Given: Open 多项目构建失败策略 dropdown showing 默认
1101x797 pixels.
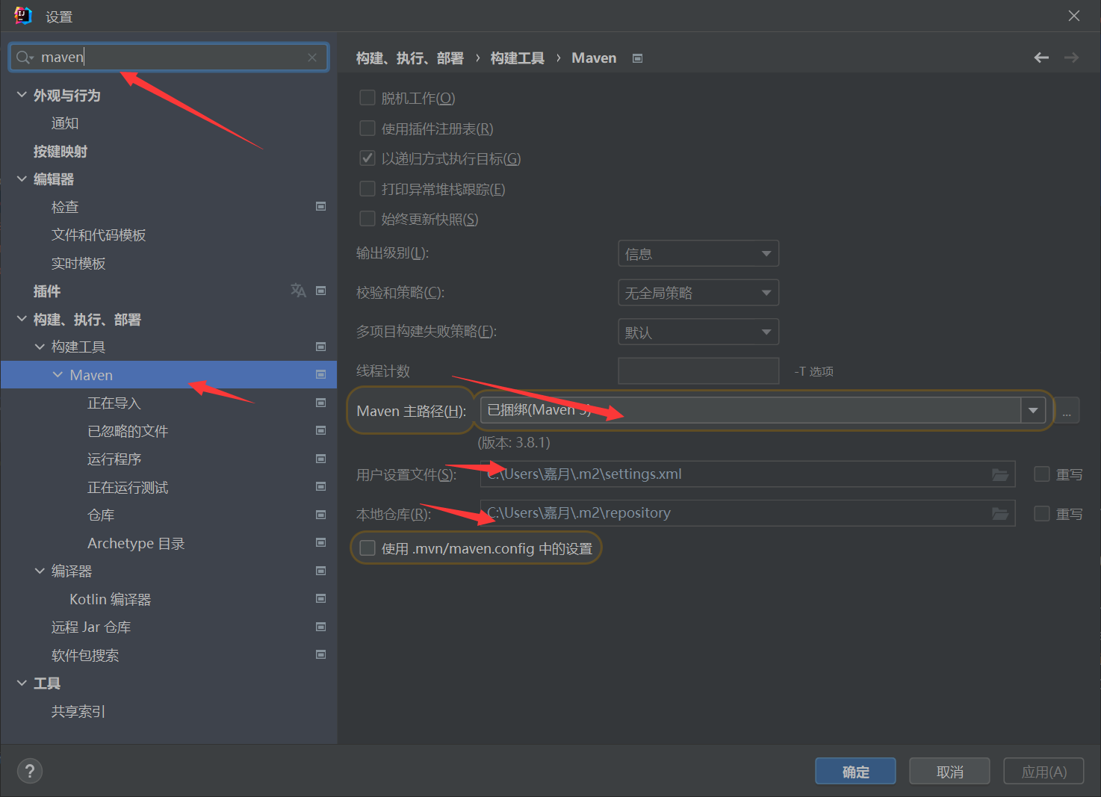Looking at the screenshot, I should click(x=698, y=332).
